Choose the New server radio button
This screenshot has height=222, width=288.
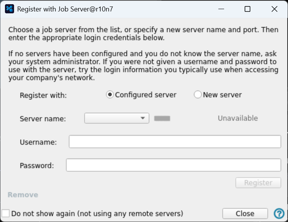(x=198, y=95)
